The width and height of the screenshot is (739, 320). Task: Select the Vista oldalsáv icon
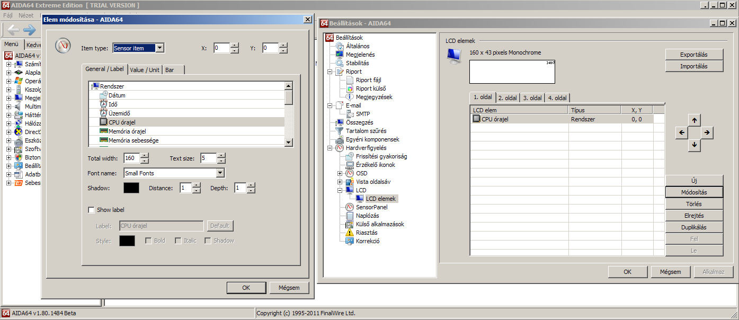coord(350,182)
